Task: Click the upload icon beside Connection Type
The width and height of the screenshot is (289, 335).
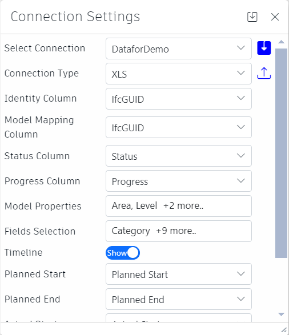Action: click(264, 73)
